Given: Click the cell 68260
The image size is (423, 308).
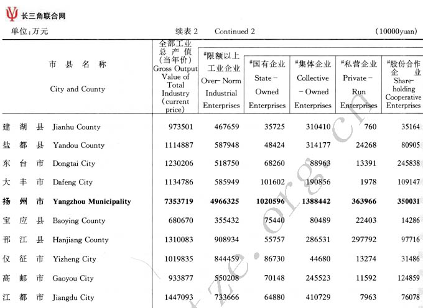Looking at the screenshot, I should click(274, 163).
